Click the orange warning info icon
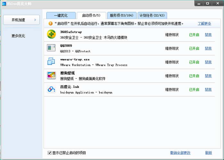 (51, 23)
